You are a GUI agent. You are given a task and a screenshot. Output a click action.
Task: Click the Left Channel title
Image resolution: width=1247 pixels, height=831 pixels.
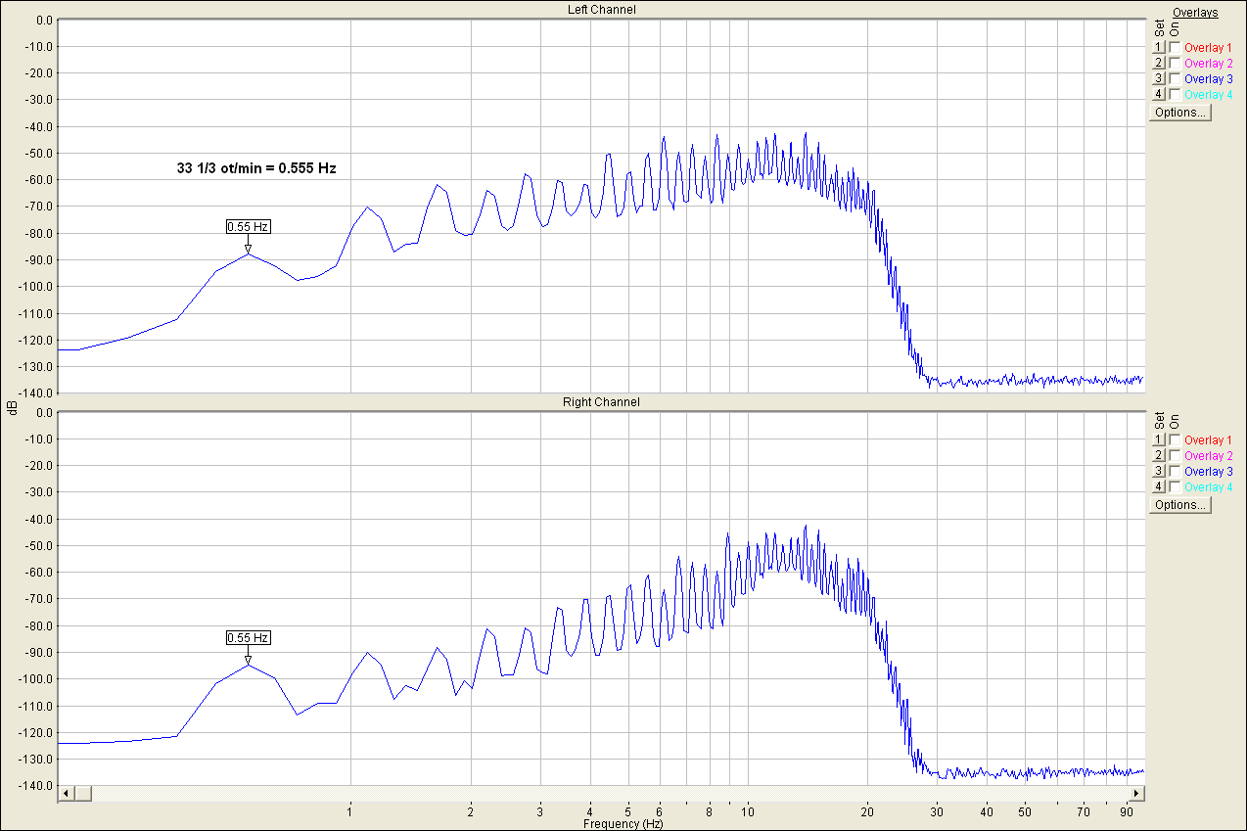[x=601, y=10]
